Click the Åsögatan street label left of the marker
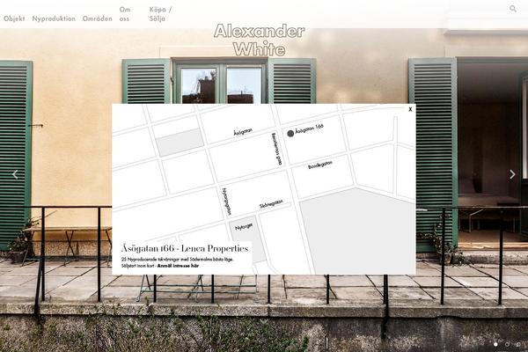 [243, 132]
